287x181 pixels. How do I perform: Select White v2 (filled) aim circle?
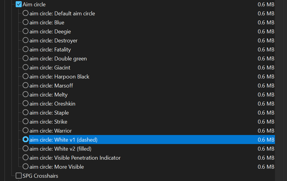pyautogui.click(x=25, y=149)
